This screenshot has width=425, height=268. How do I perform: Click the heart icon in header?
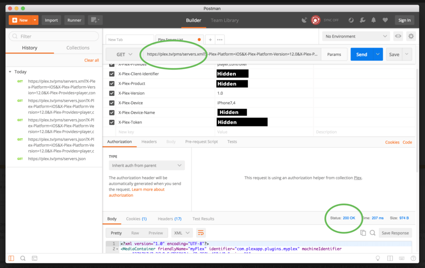385,20
